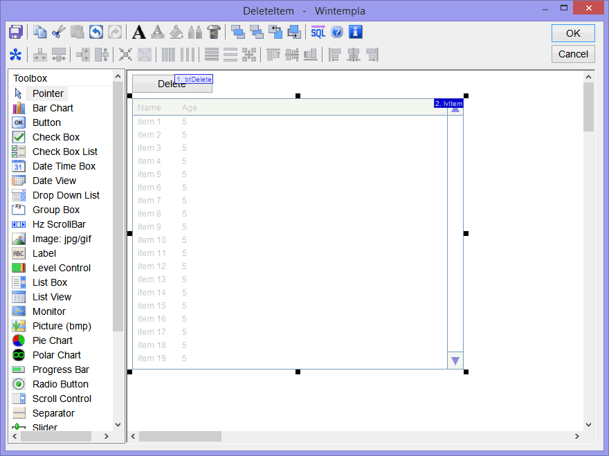This screenshot has height=456, width=609.
Task: Click the align right edges icon
Action: tap(372, 55)
